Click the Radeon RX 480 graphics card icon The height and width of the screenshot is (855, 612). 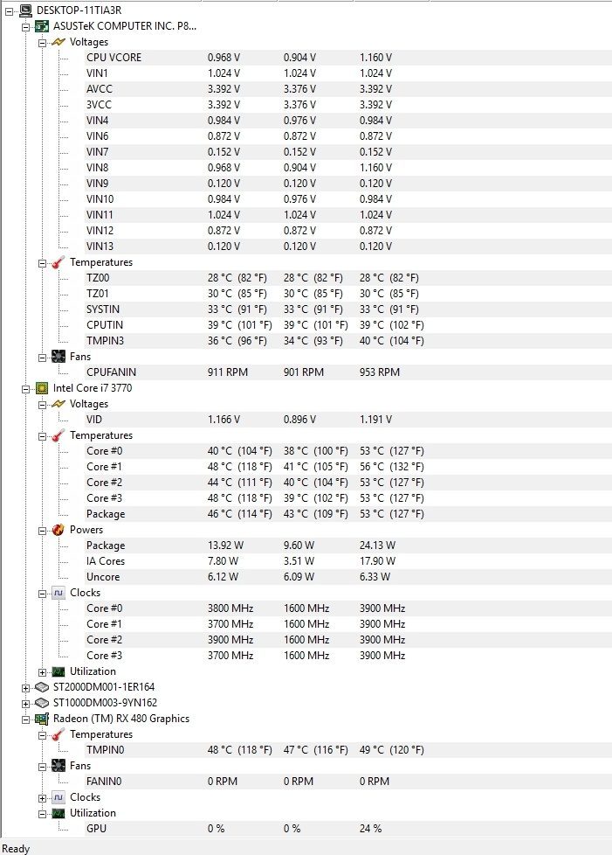click(42, 719)
